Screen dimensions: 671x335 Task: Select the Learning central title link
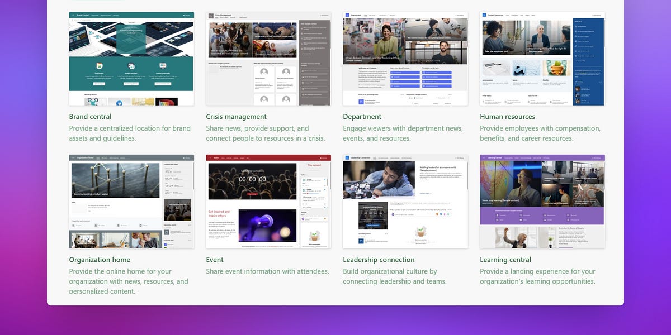pos(507,260)
